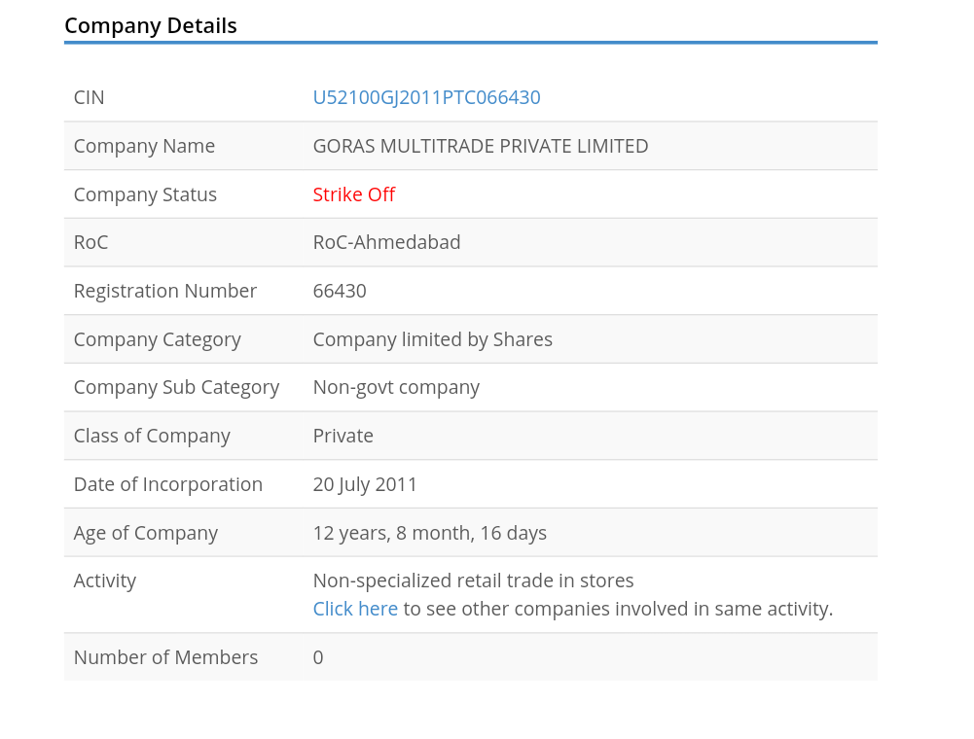
Task: Click the Company Name row label
Action: pos(144,146)
